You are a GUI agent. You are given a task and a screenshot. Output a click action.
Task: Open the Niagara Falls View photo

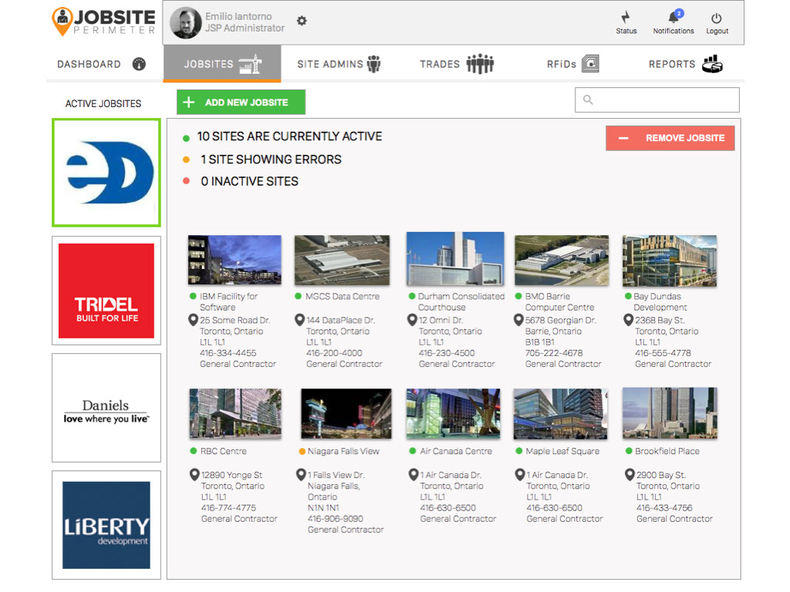[346, 413]
